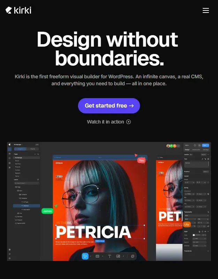Open the zoom percentage dropdown in the editor's top bar
Viewport: 218px width, 279px height.
(187, 145)
